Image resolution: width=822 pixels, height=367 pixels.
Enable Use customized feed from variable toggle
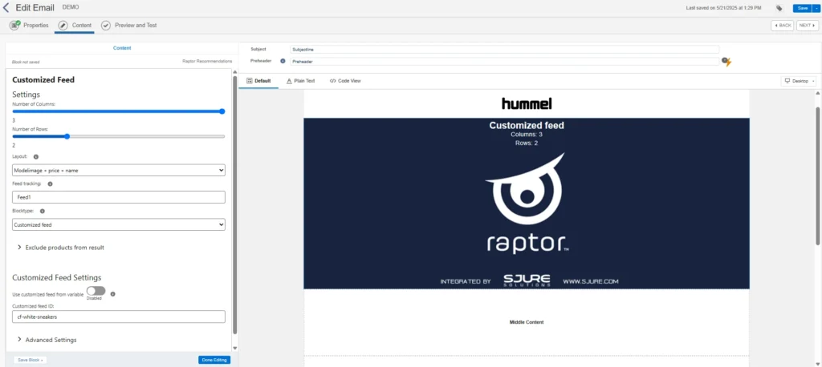point(96,292)
